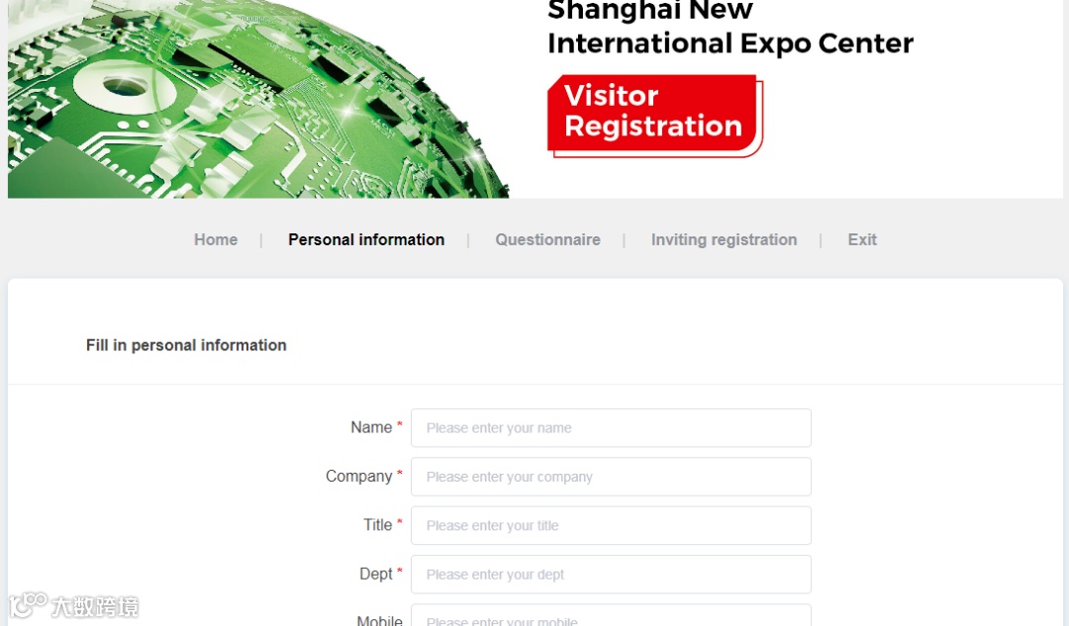Click the circuit board globe banner image
This screenshot has width=1069, height=626.
(x=258, y=99)
